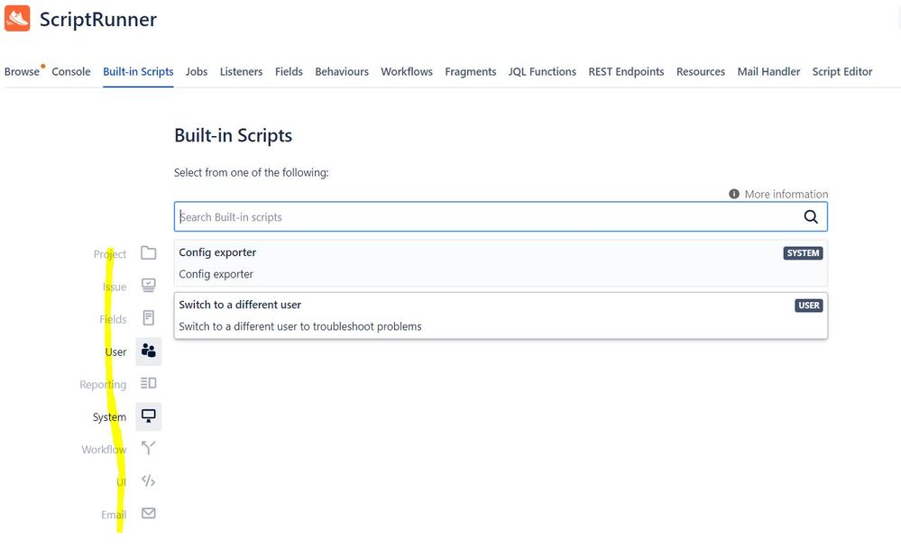The width and height of the screenshot is (901, 548).
Task: Click 'Switch to a different user to troubleshoot problems'
Action: pos(300,326)
